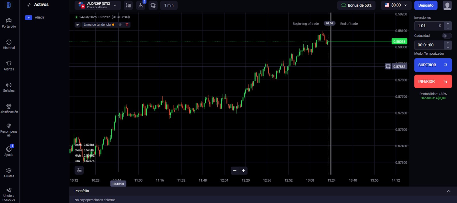
Task: Open the 1 min timeframe selector
Action: 169,5
